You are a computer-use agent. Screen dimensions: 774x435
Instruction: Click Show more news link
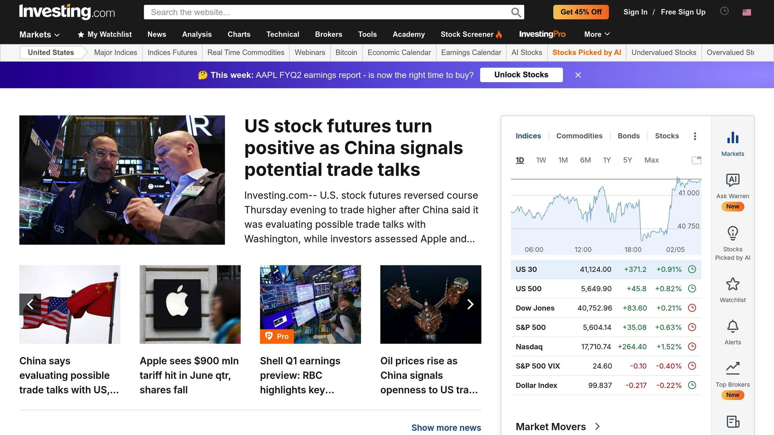point(446,427)
